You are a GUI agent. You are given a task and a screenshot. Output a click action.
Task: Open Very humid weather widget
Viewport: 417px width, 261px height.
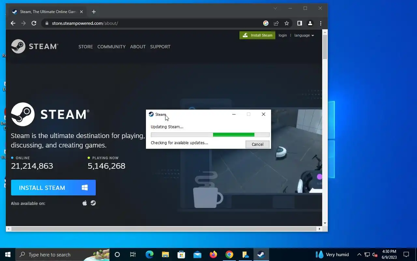pyautogui.click(x=332, y=254)
